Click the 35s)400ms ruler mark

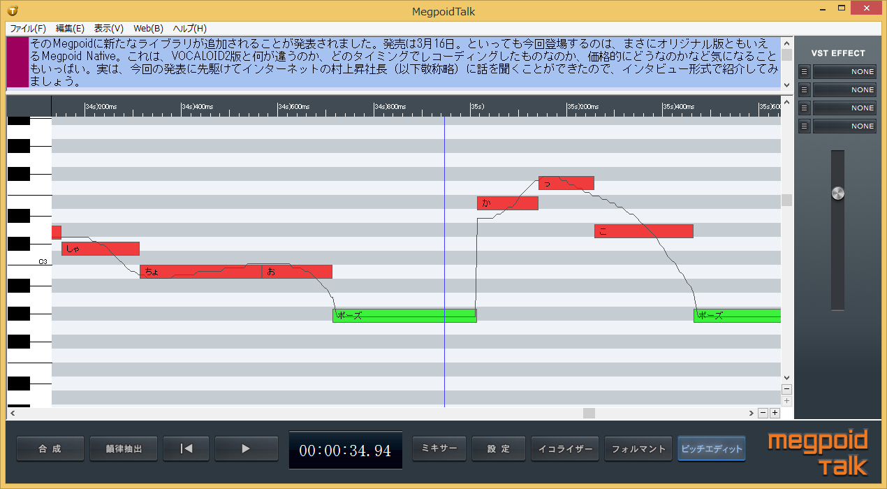(x=679, y=107)
